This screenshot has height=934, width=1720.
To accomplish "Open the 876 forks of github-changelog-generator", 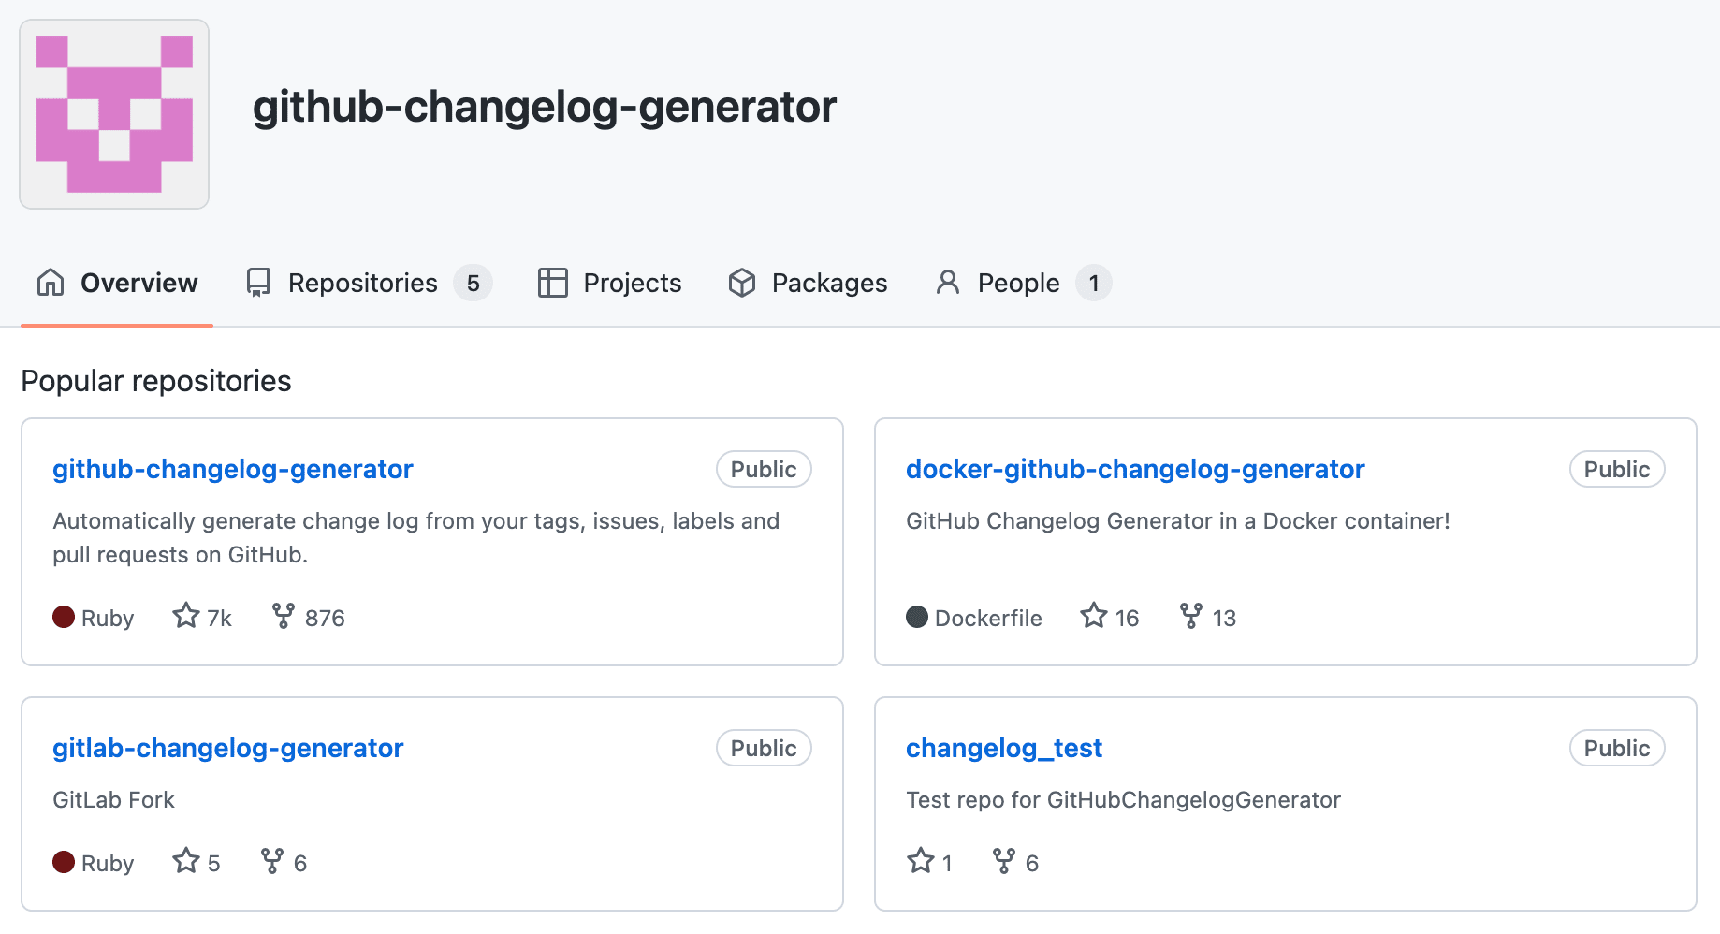I will click(309, 618).
